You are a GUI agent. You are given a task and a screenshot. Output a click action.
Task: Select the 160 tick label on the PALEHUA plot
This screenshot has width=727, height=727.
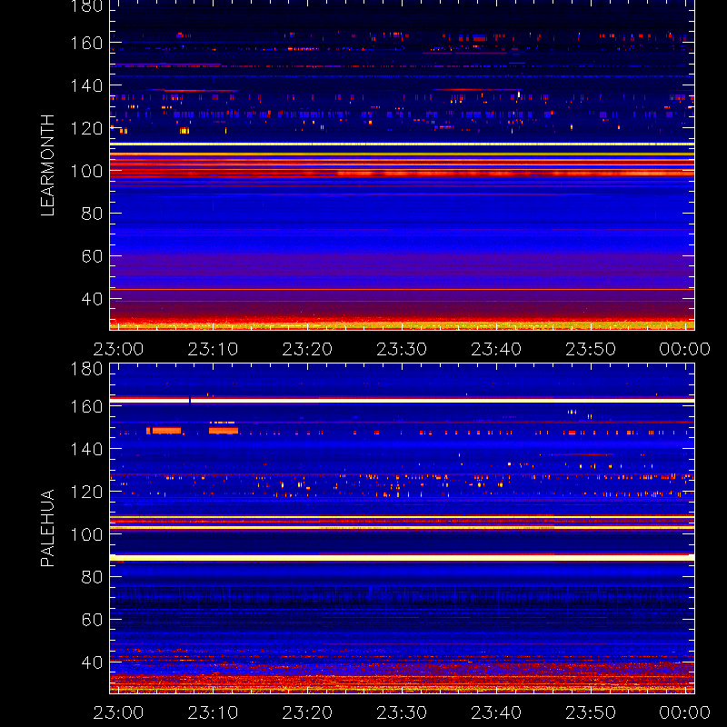click(x=86, y=406)
